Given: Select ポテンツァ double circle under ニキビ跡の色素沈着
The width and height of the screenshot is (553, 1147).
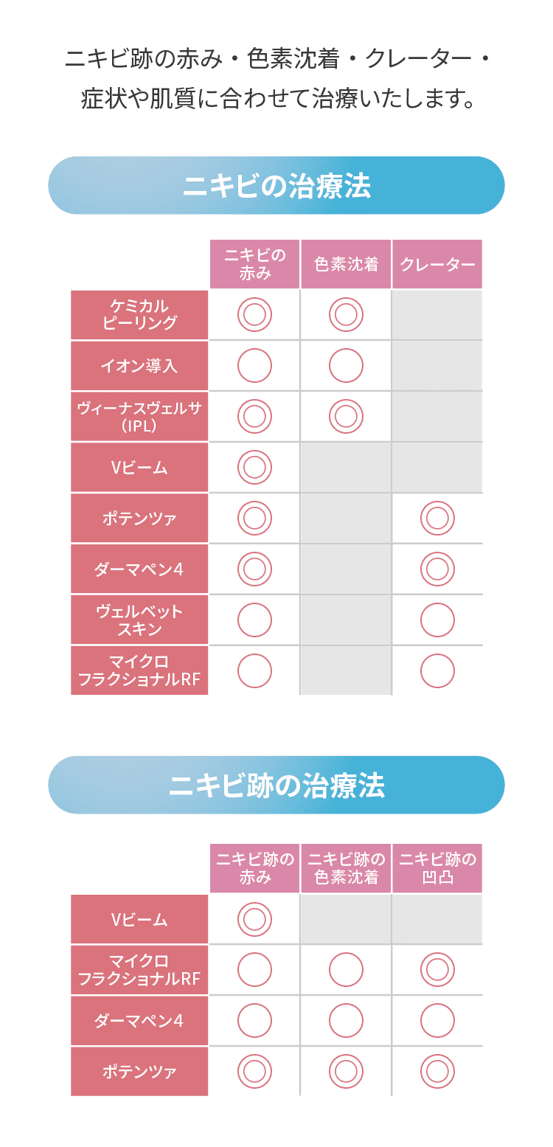Looking at the screenshot, I should pyautogui.click(x=346, y=1071).
